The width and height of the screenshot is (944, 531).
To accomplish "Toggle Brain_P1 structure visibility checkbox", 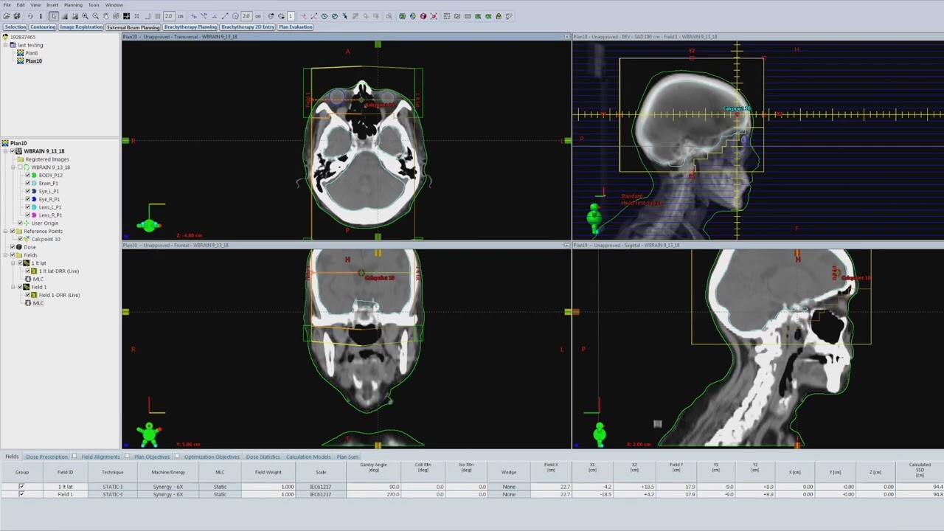I will 27,183.
